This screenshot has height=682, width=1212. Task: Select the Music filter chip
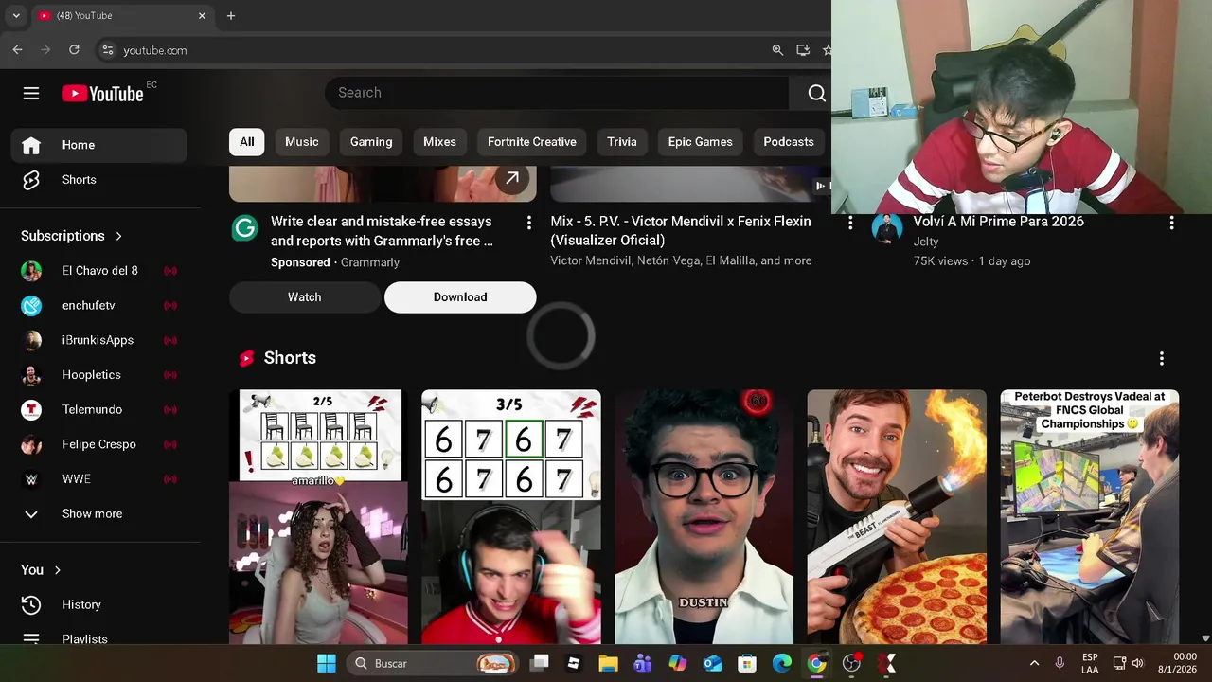[x=302, y=142]
